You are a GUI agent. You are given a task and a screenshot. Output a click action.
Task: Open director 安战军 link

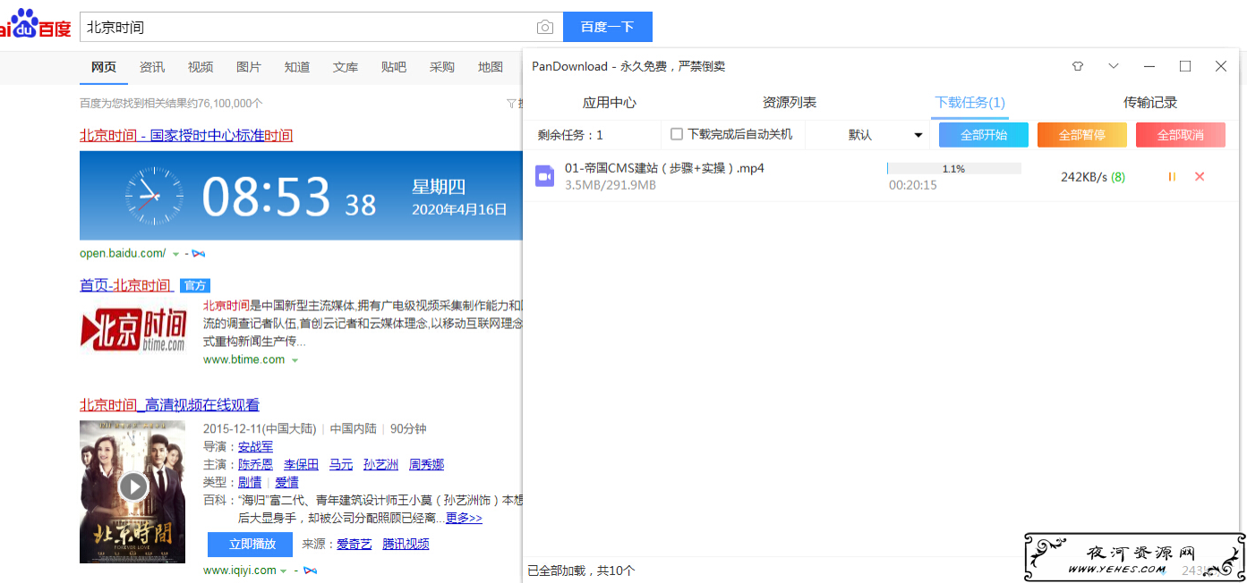point(256,447)
